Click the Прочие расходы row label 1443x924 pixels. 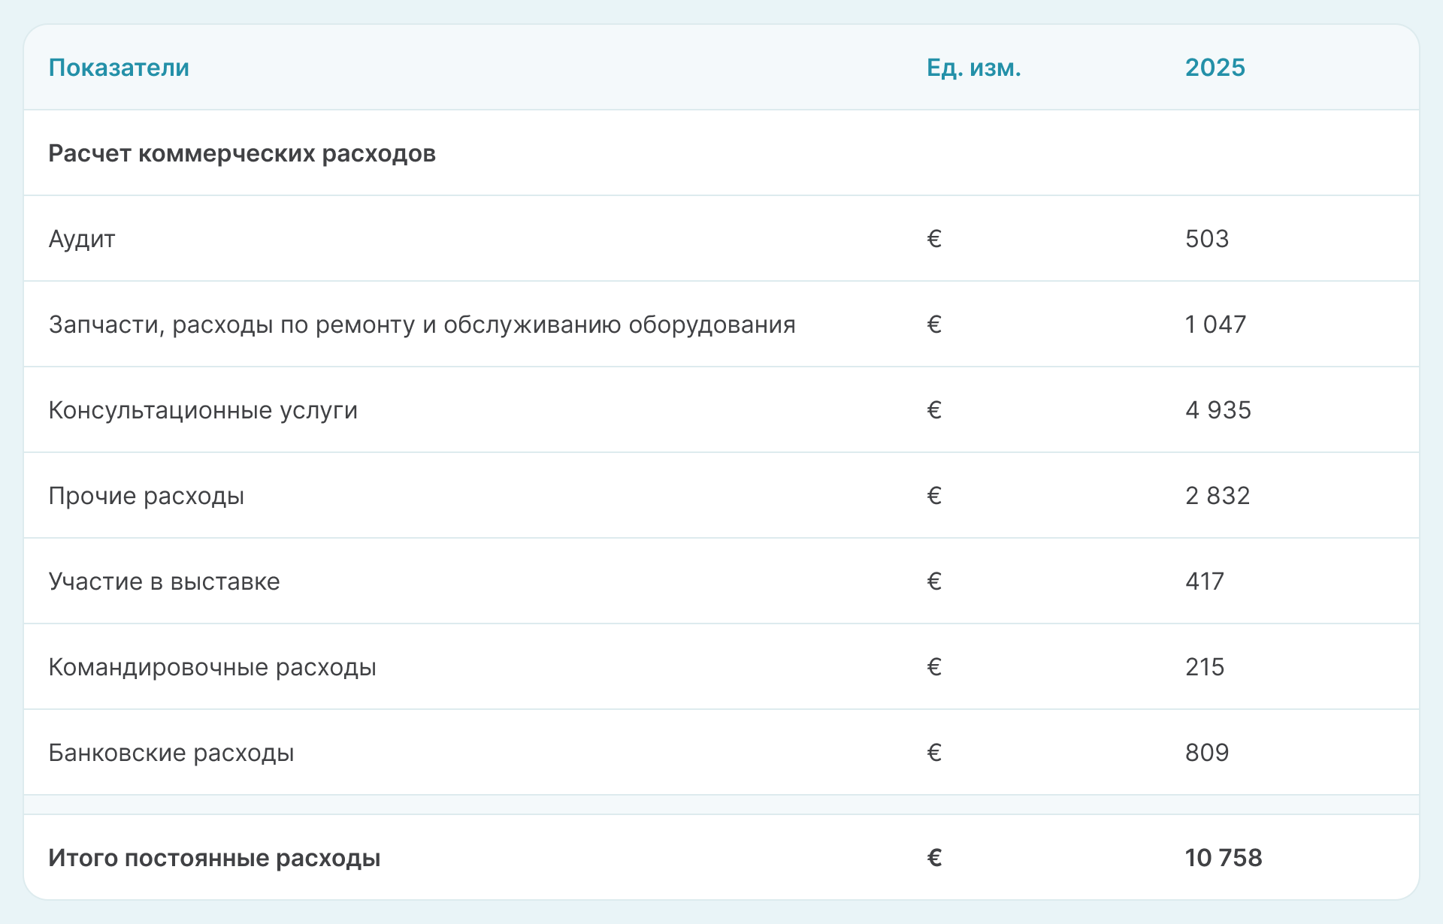[146, 496]
